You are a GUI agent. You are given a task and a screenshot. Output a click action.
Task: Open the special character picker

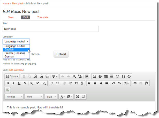pos(123,76)
